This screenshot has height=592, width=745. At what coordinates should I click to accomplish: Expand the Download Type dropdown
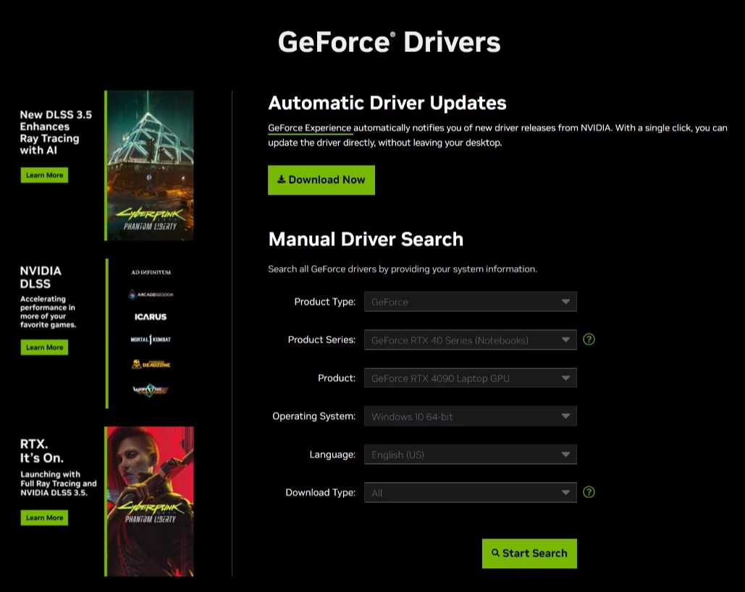(470, 493)
